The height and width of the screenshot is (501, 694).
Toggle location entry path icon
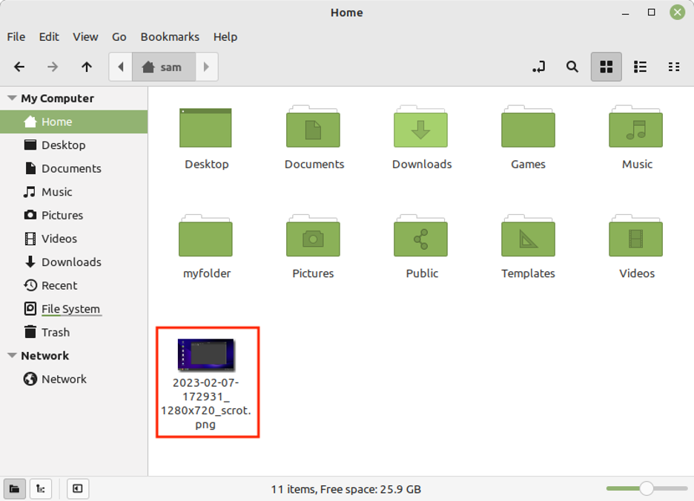point(538,67)
